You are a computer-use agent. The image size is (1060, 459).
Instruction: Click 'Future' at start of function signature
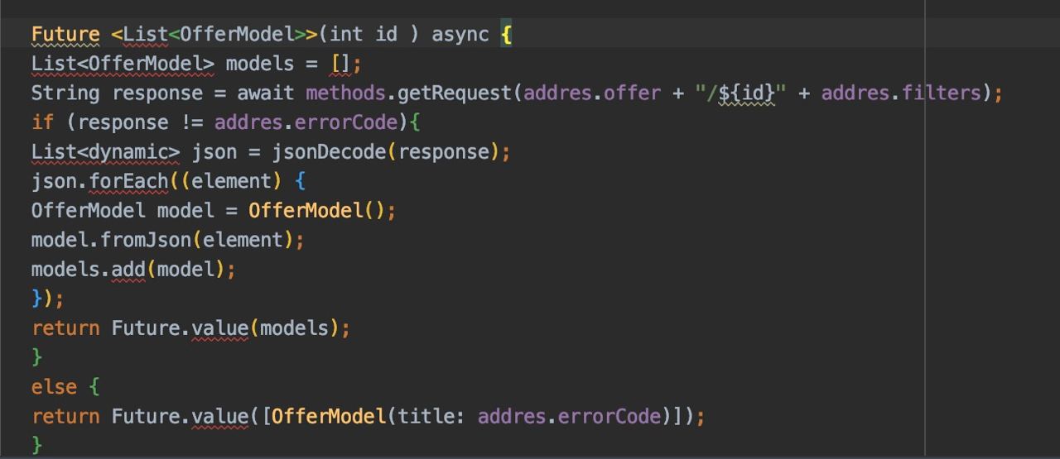[65, 35]
